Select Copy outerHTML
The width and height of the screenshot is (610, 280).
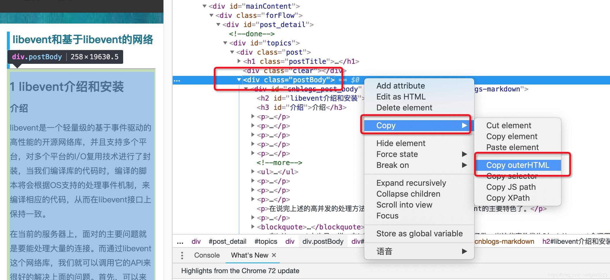518,165
